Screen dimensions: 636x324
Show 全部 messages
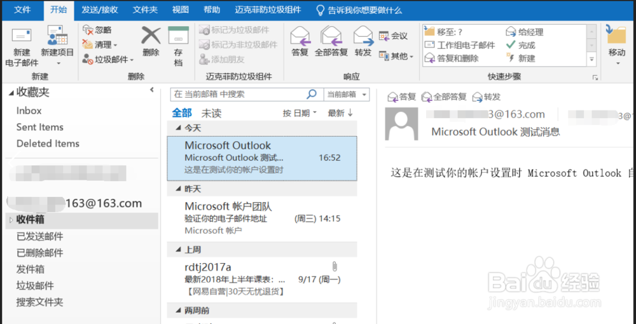coord(182,113)
